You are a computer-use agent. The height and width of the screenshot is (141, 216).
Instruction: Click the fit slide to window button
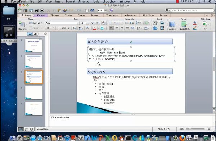pos(209,129)
